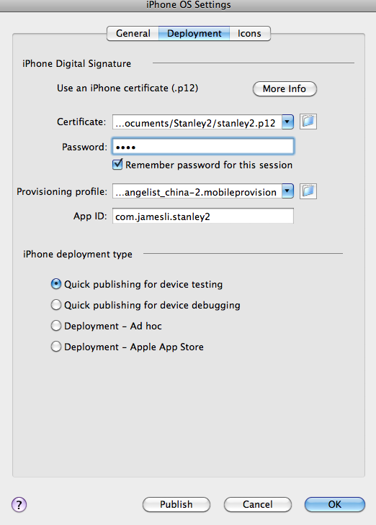This screenshot has height=525, width=376.
Task: Browse for certificate file via folder icon
Action: pyautogui.click(x=308, y=122)
